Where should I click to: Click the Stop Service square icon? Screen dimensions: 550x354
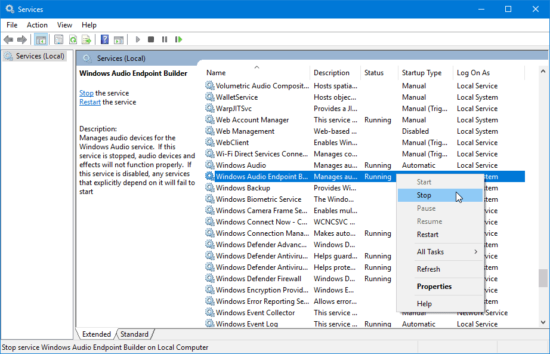[x=151, y=39]
